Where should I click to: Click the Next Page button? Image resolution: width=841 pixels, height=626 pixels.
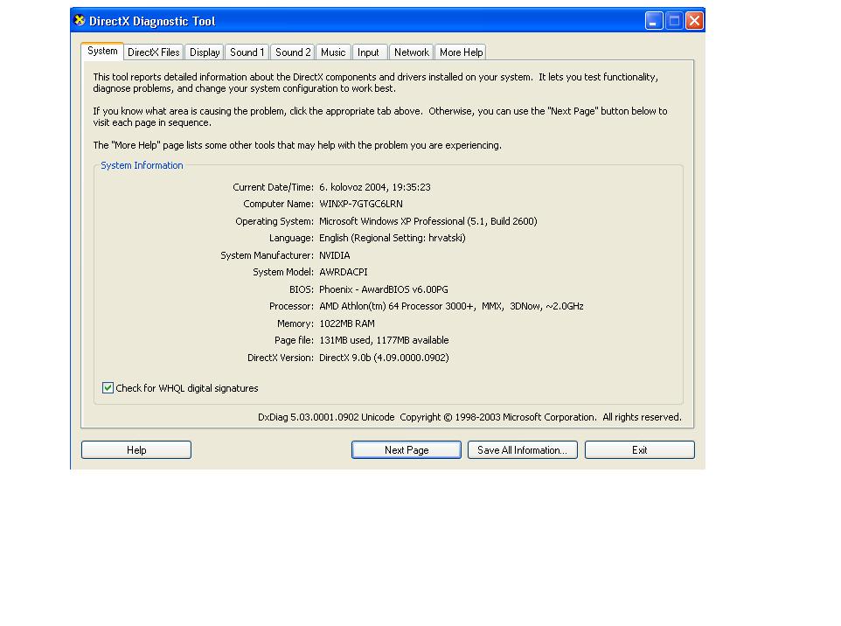pyautogui.click(x=407, y=450)
